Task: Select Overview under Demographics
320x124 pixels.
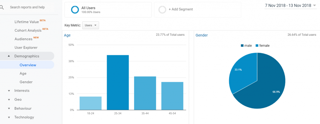Action: pos(28,65)
